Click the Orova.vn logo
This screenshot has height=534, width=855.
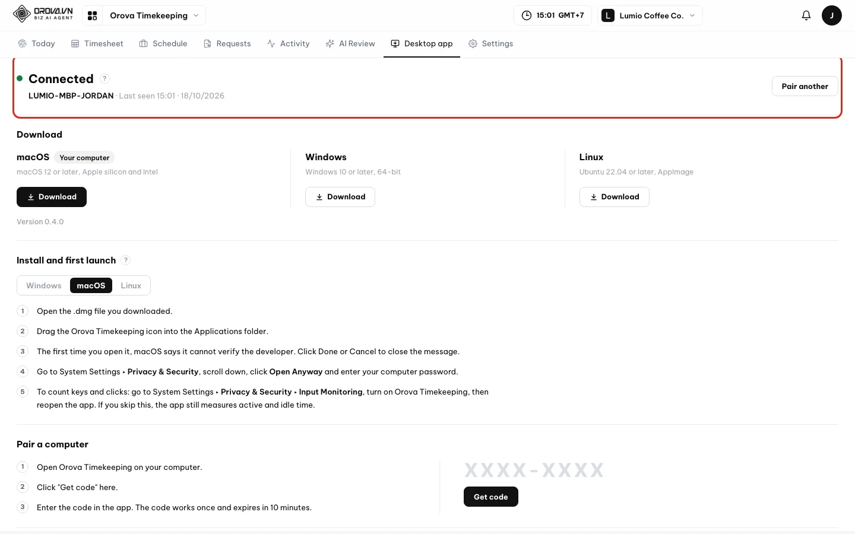click(43, 14)
